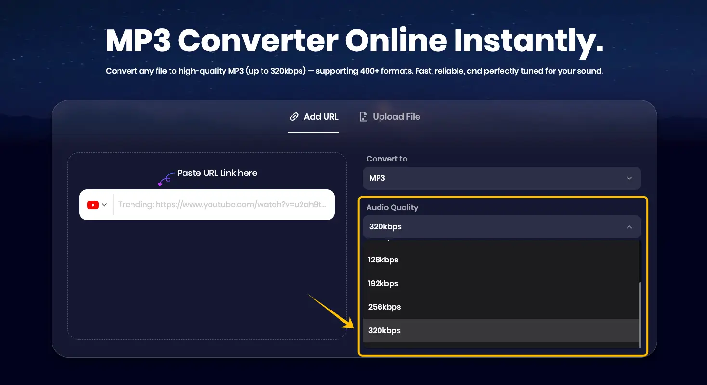Screen dimensions: 707x385
Task: Select the highlighted 320kbps list option
Action: pyautogui.click(x=384, y=331)
